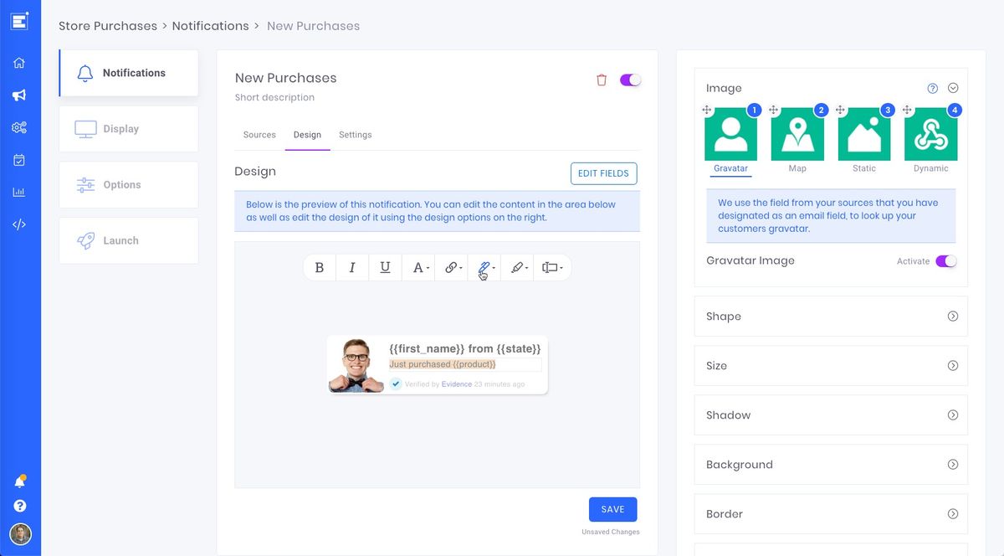The height and width of the screenshot is (556, 1004).
Task: Click the SAVE button
Action: click(612, 509)
